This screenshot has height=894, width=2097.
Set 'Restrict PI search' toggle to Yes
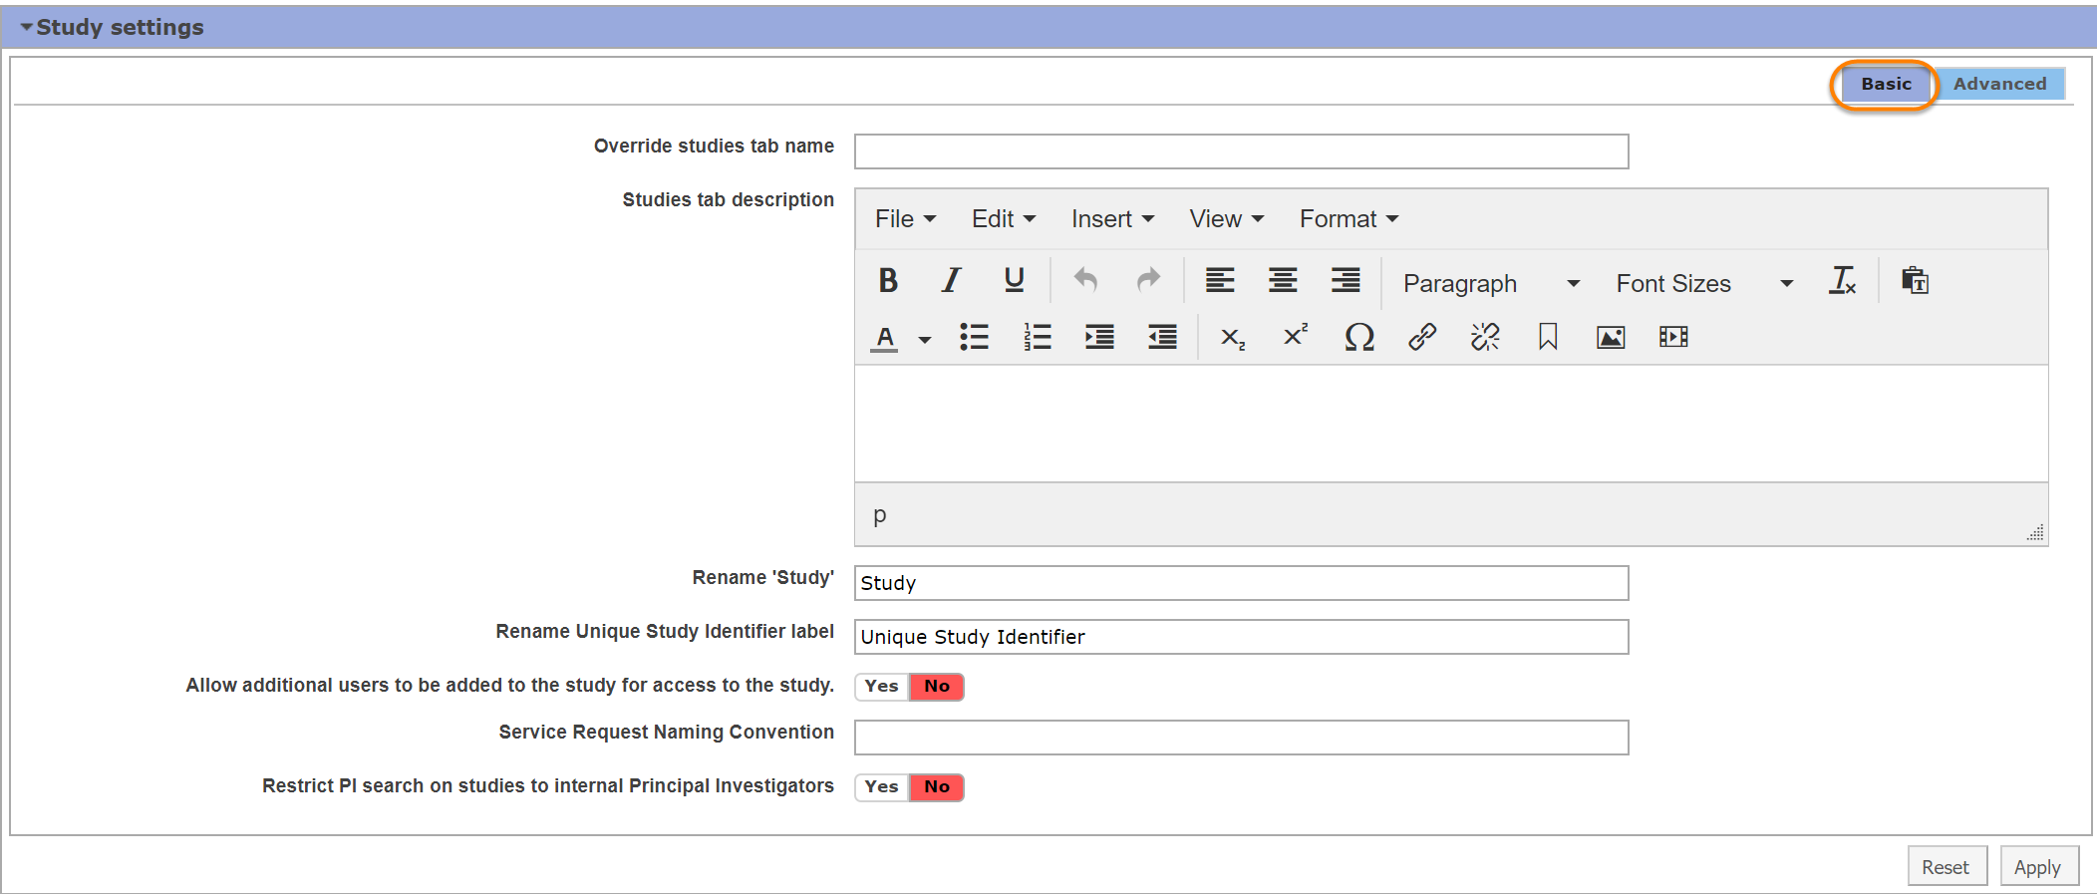tap(881, 787)
